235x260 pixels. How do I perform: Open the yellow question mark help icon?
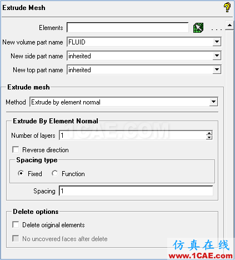pyautogui.click(x=227, y=7)
